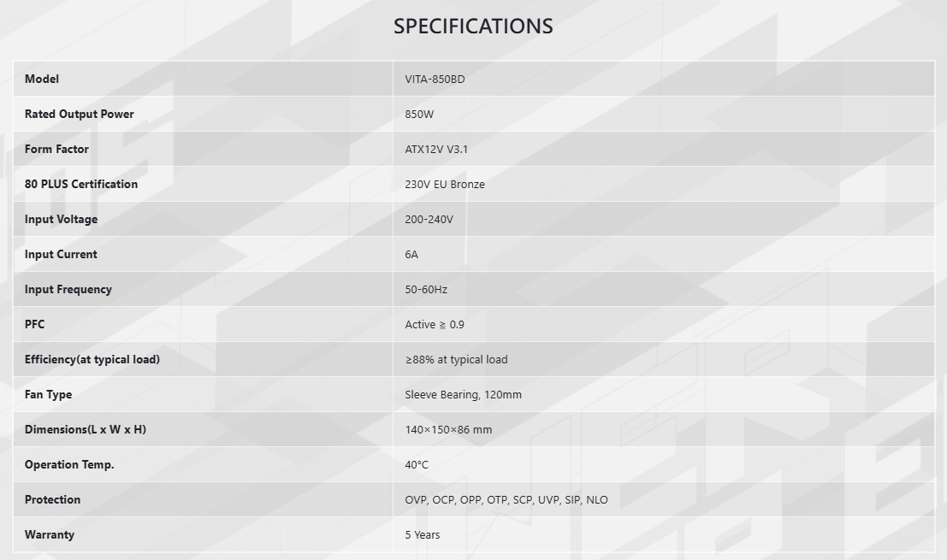
Task: Click the 5 Years warranty value
Action: pyautogui.click(x=423, y=534)
